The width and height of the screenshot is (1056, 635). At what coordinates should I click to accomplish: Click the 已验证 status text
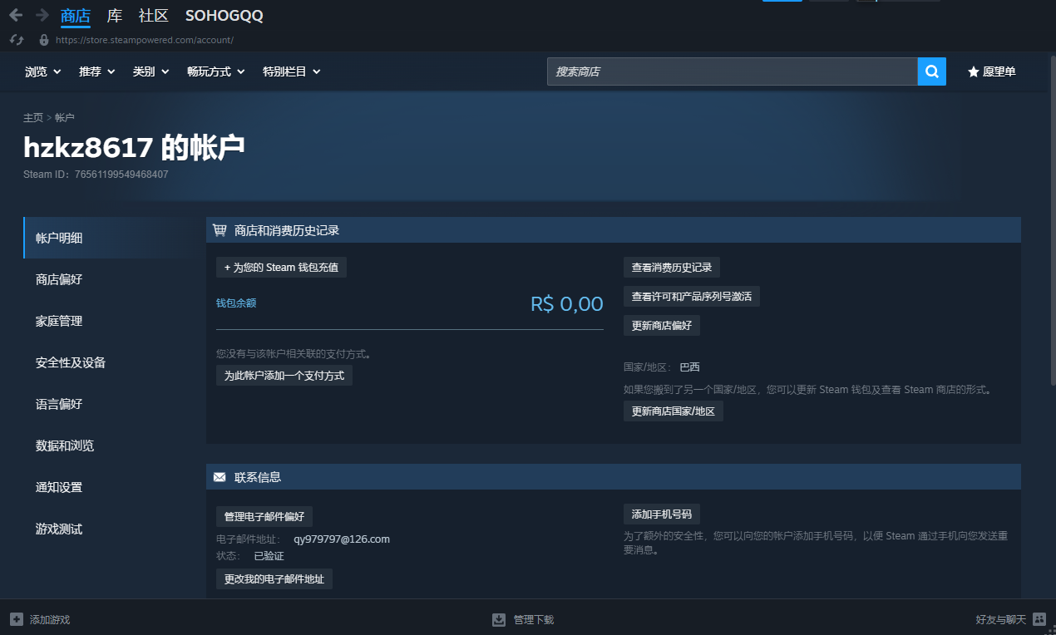pyautogui.click(x=269, y=555)
